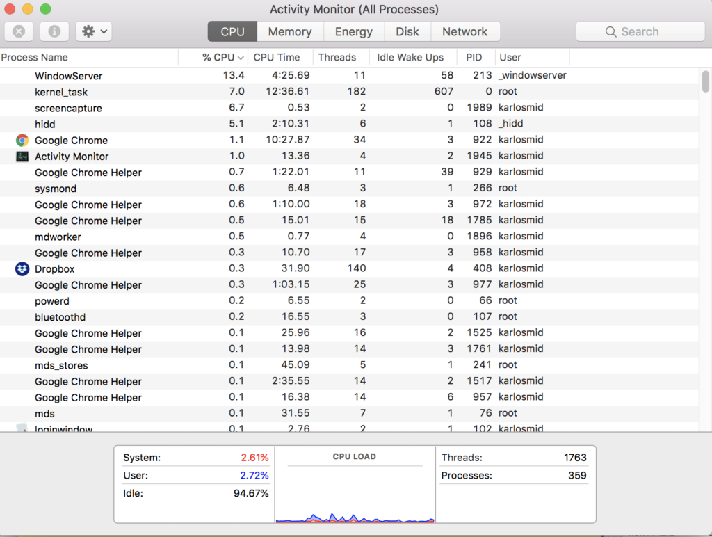The image size is (712, 537).
Task: Click the CPU LOAD graph title
Action: pos(354,456)
